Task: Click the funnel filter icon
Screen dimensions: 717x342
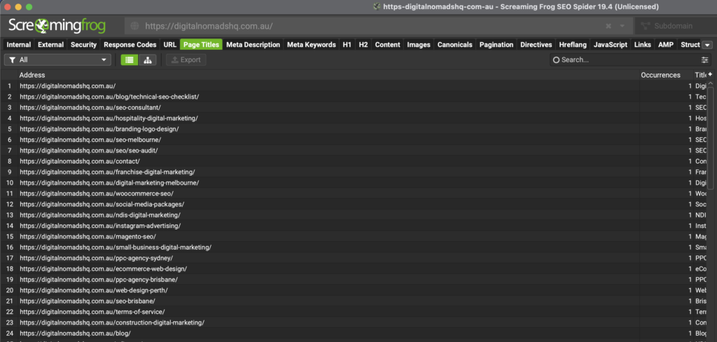Action: (x=12, y=60)
